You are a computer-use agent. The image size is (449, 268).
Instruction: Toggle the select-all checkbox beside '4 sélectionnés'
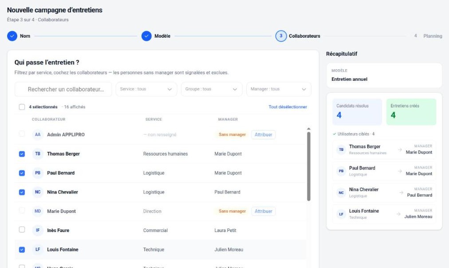point(22,107)
